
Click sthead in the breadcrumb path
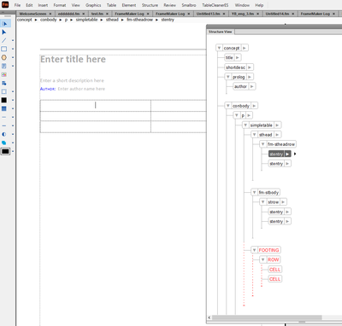(112, 20)
